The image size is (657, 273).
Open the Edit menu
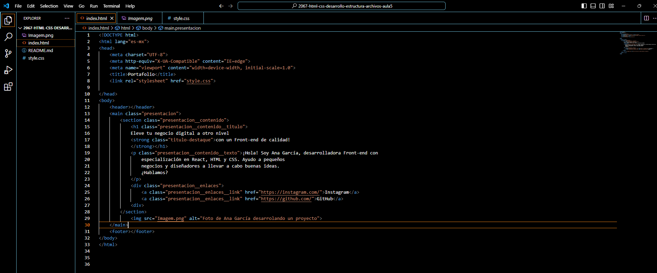[31, 6]
